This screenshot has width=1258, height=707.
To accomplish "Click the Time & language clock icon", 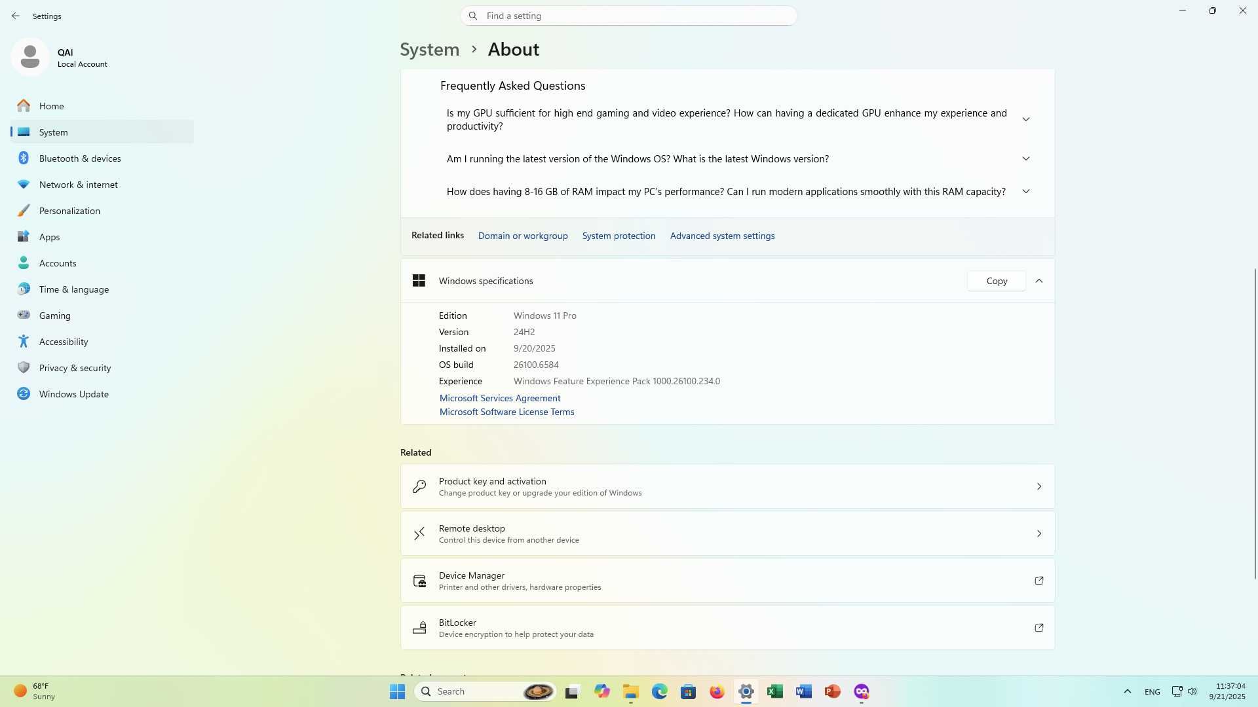I will tap(24, 289).
